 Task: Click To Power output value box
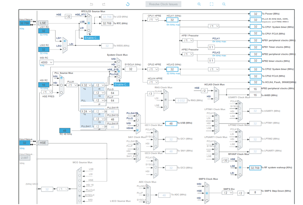coord(255,14)
